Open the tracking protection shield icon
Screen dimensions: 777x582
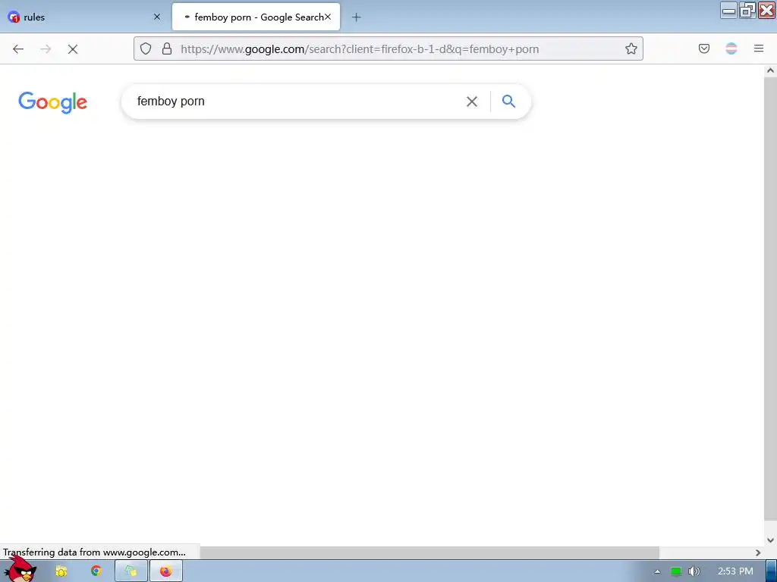(x=145, y=48)
